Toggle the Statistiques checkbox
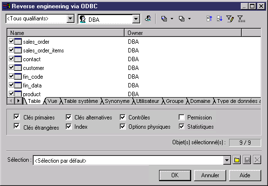 pyautogui.click(x=181, y=127)
